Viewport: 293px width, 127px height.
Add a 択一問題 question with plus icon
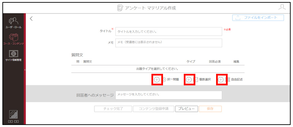pyautogui.click(x=157, y=80)
